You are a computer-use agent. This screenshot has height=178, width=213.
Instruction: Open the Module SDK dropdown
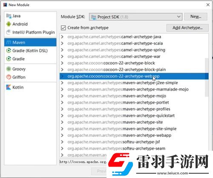pyautogui.click(x=135, y=17)
